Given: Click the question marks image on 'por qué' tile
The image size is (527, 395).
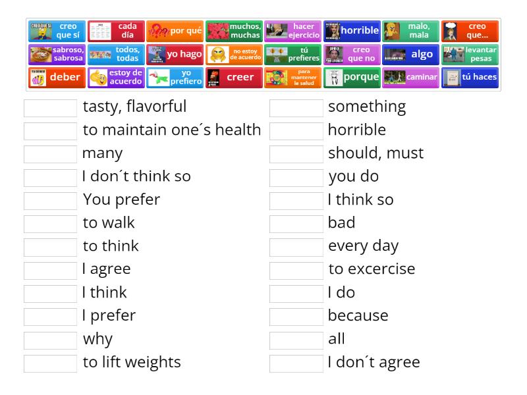Looking at the screenshot, I should pyautogui.click(x=159, y=31).
